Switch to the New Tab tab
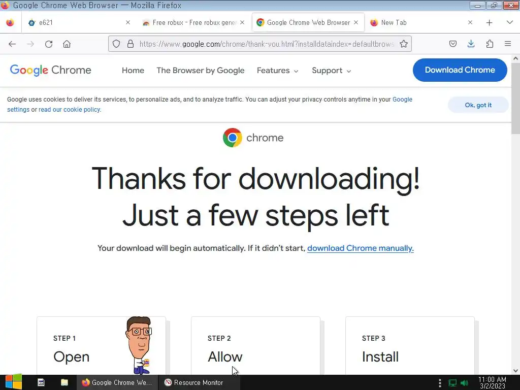Viewport: 520px width, 390px height. coord(422,22)
